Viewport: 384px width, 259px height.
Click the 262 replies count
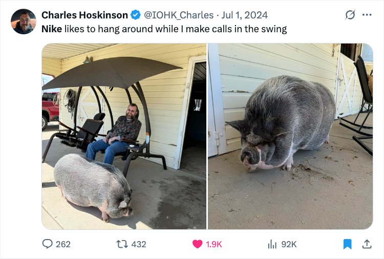click(x=63, y=244)
